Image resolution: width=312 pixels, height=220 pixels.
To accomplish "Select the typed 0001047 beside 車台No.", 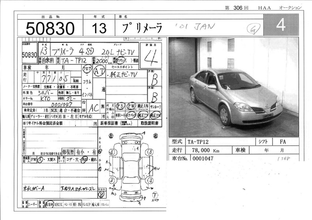I will coord(203,158).
